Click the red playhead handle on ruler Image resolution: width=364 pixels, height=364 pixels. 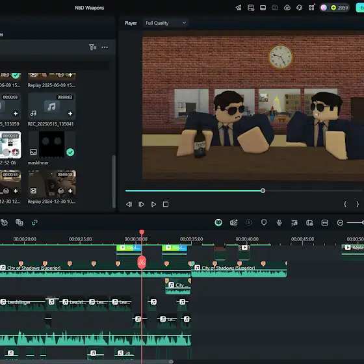(142, 232)
